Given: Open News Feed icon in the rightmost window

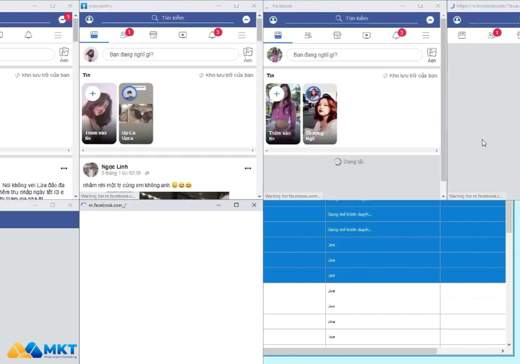Looking at the screenshot, I should [x=462, y=35].
